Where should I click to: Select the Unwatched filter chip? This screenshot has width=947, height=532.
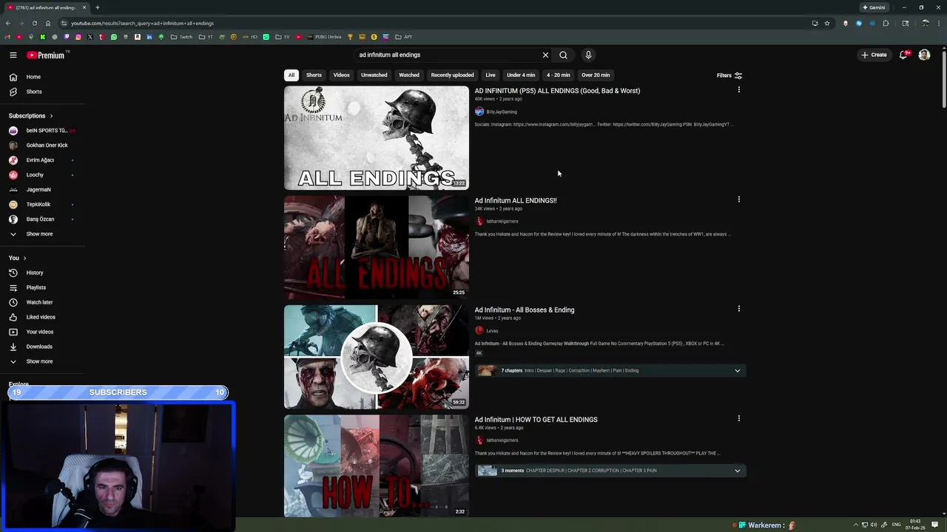[374, 75]
